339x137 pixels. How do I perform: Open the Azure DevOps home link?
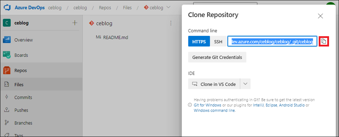coord(30,8)
